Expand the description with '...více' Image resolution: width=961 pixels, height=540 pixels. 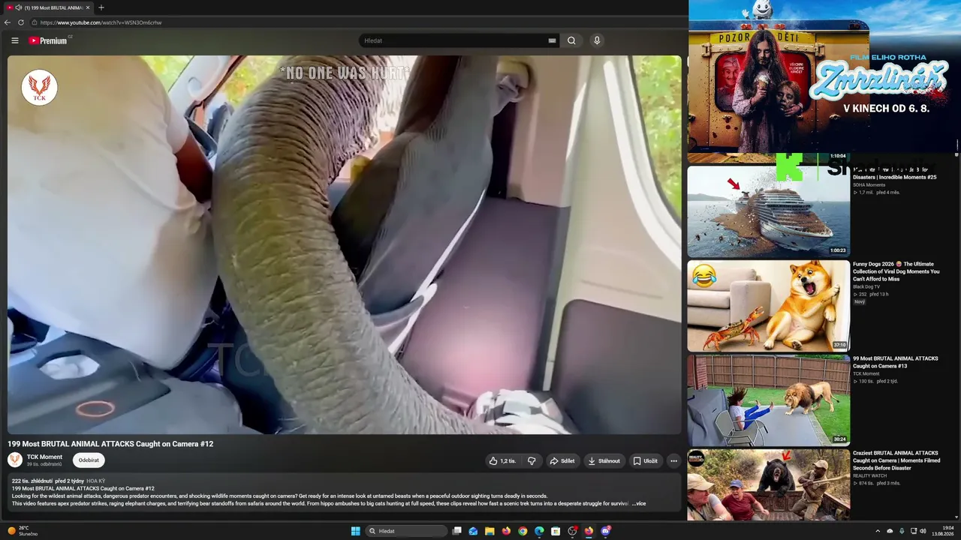[638, 503]
